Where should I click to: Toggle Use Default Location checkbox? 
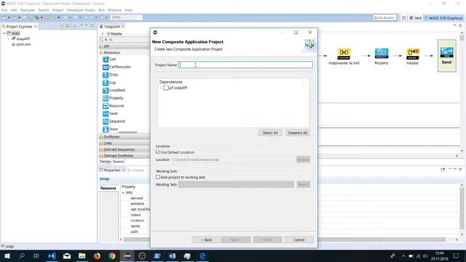tap(158, 152)
